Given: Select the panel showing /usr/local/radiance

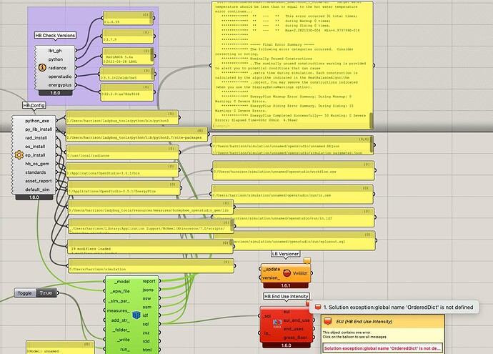Looking at the screenshot, I should tap(123, 152).
